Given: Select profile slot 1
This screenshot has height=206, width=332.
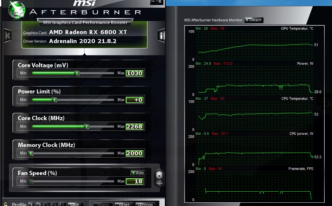Looking at the screenshot, I should tap(31, 204).
